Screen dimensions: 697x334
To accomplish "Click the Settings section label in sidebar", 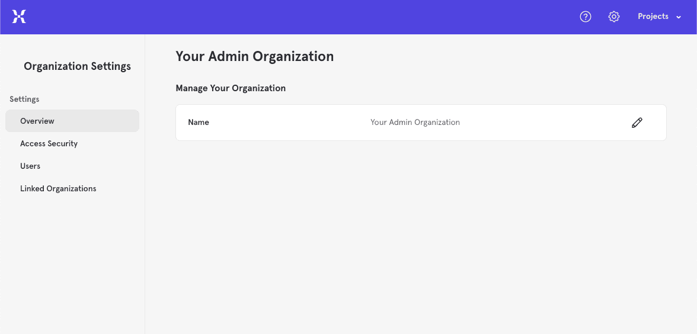I will (x=24, y=99).
